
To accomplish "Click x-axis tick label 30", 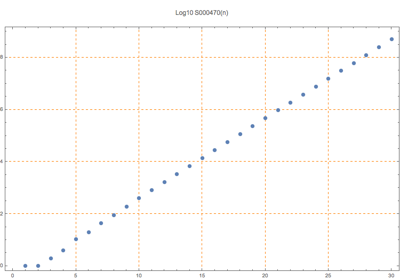I will click(391, 275).
